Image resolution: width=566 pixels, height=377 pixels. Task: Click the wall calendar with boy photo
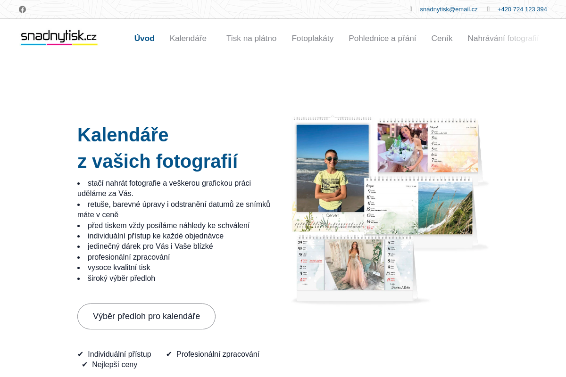[332, 170]
